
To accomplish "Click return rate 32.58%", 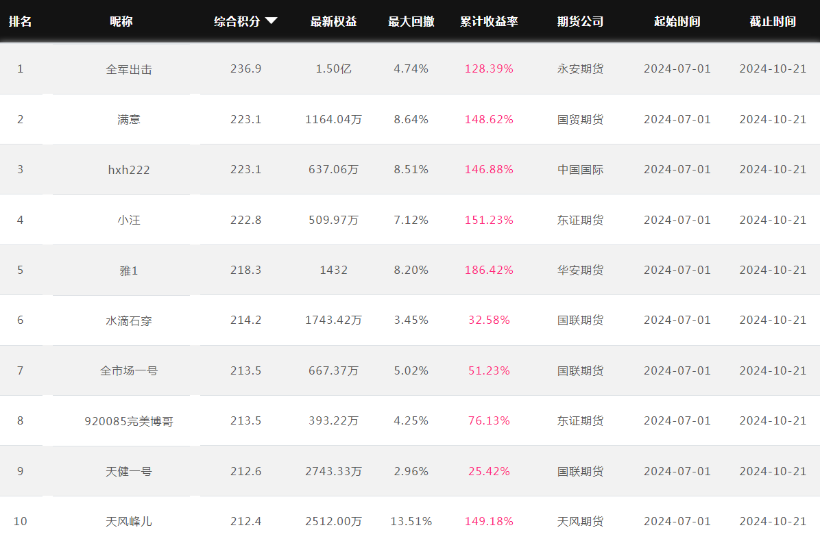I will pos(489,320).
